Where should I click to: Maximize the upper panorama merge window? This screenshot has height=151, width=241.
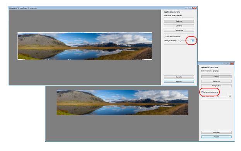(x=190, y=8)
